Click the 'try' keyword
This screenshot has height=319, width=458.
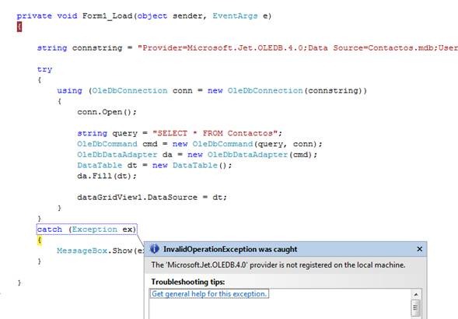[44, 69]
